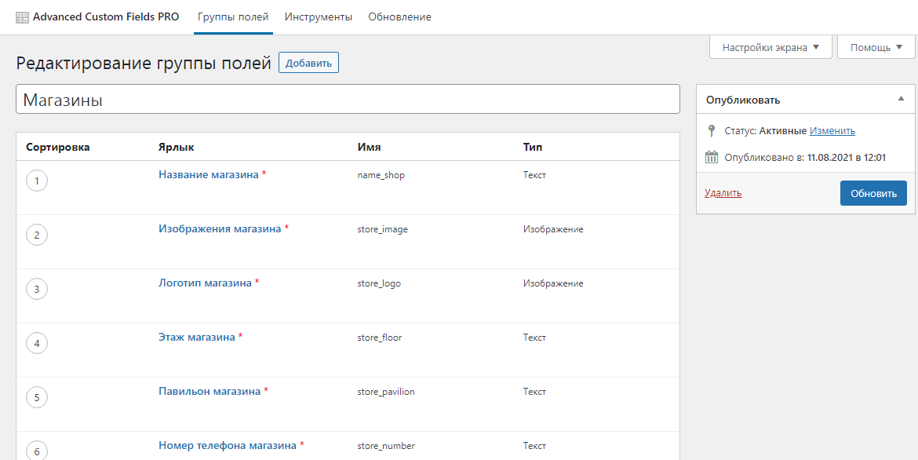Open the Павильон магазина field
Image resolution: width=918 pixels, height=460 pixels.
209,391
